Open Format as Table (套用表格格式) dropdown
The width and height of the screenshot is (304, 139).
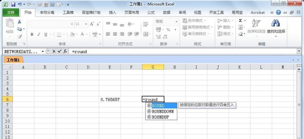click(x=198, y=27)
